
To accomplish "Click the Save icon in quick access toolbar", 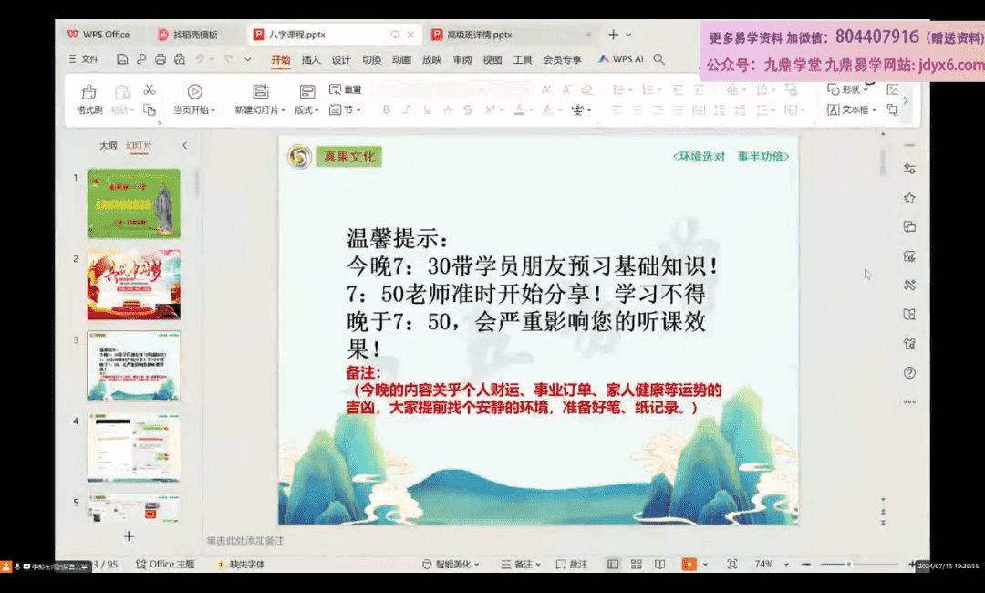I will (x=122, y=59).
